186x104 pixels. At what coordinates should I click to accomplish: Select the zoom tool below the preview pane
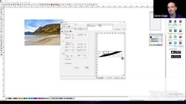click(x=99, y=78)
